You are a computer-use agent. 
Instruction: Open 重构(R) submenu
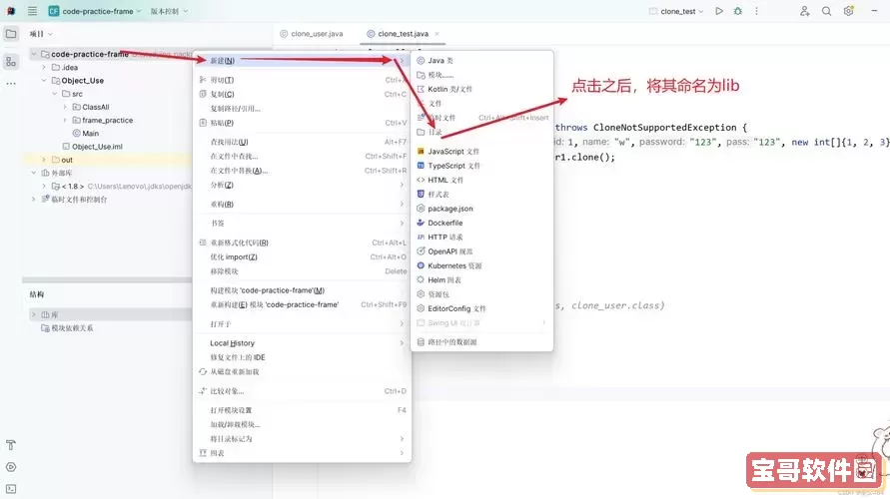pos(302,205)
